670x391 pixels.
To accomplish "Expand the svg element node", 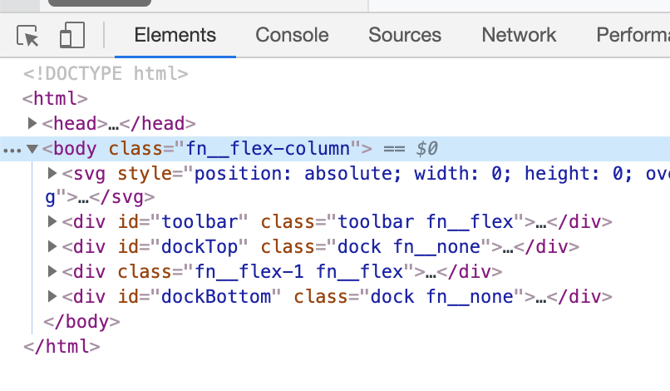I will pos(53,174).
